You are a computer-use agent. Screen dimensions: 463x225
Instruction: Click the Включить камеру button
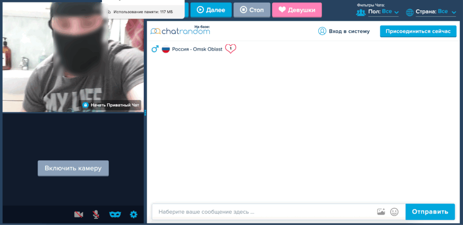pos(73,168)
